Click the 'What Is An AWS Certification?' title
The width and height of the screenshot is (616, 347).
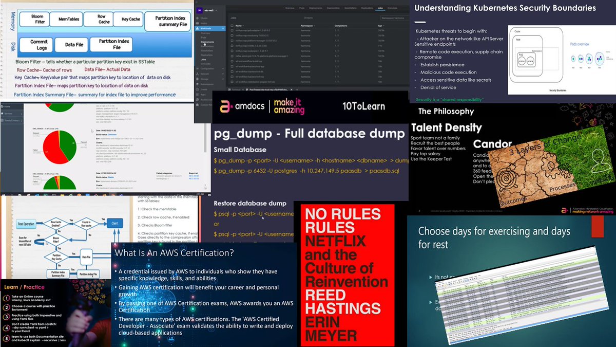click(175, 253)
